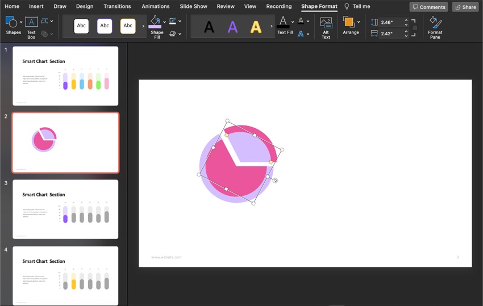Click the Share button

tap(465, 7)
